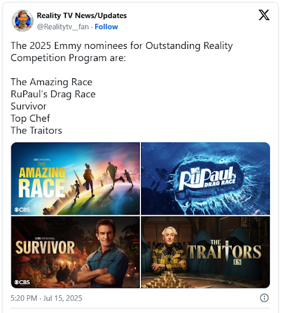
Task: Click the @Realitytv__fan handle
Action: pyautogui.click(x=63, y=27)
